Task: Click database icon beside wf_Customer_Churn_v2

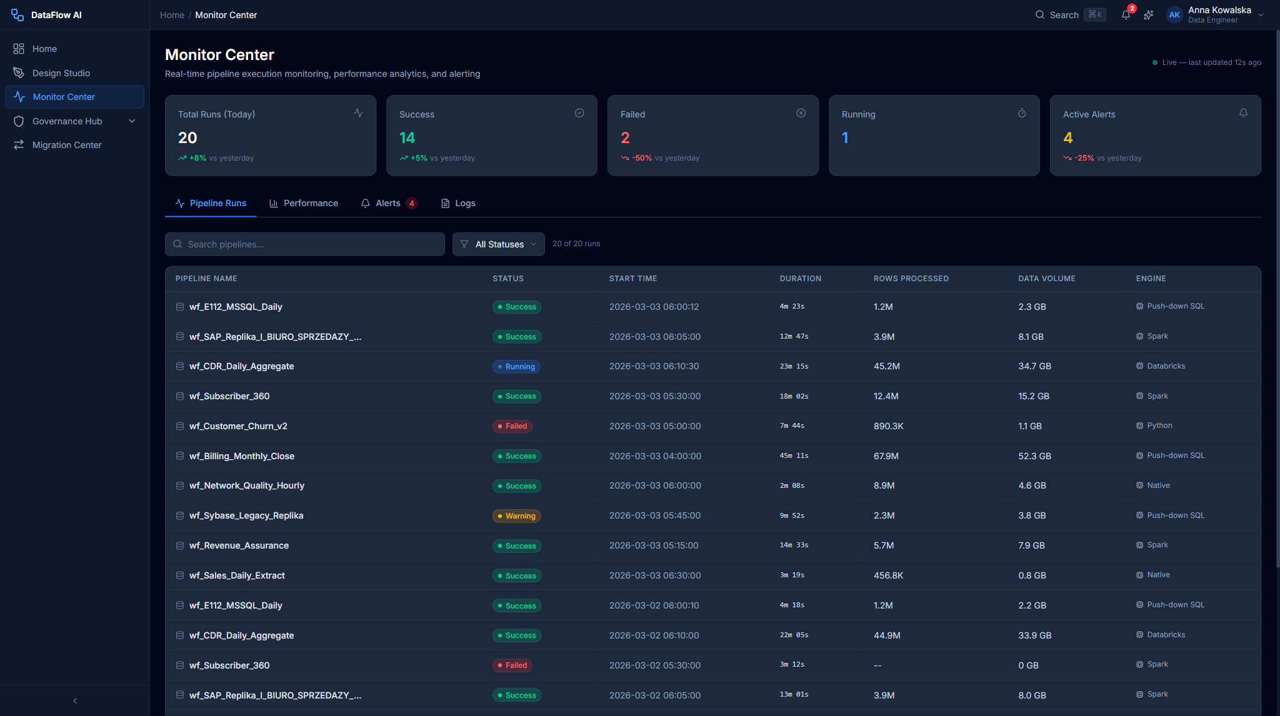Action: coord(180,426)
